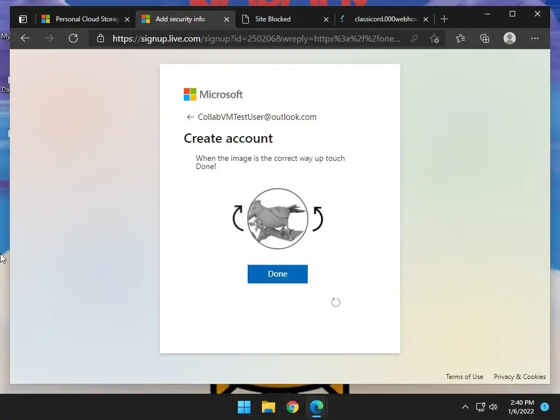Open saved passwords key icon
Image resolution: width=560 pixels, height=420 pixels.
click(415, 38)
